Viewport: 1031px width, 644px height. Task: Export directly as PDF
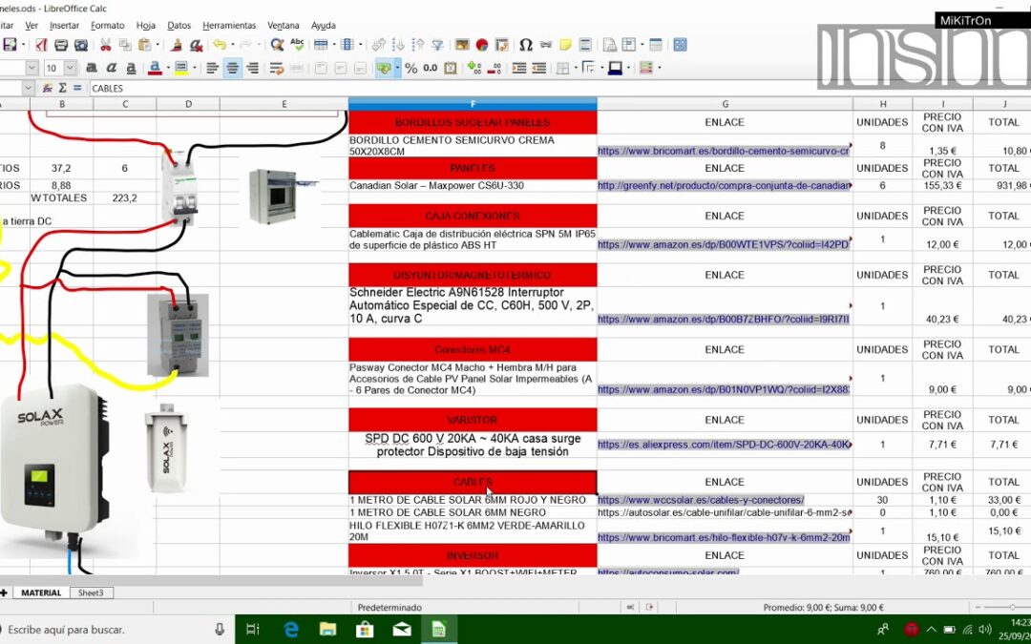click(x=41, y=45)
